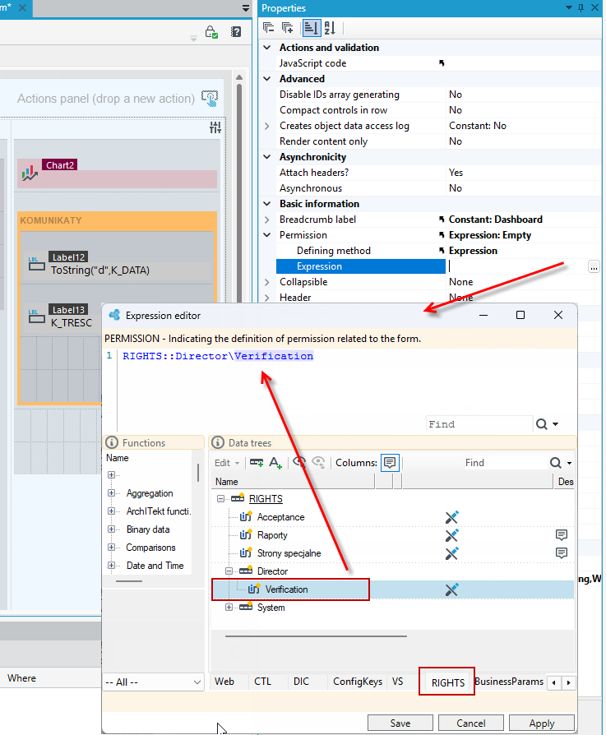Switch to the VS data tree tab
The height and width of the screenshot is (735, 606).
[x=397, y=682]
